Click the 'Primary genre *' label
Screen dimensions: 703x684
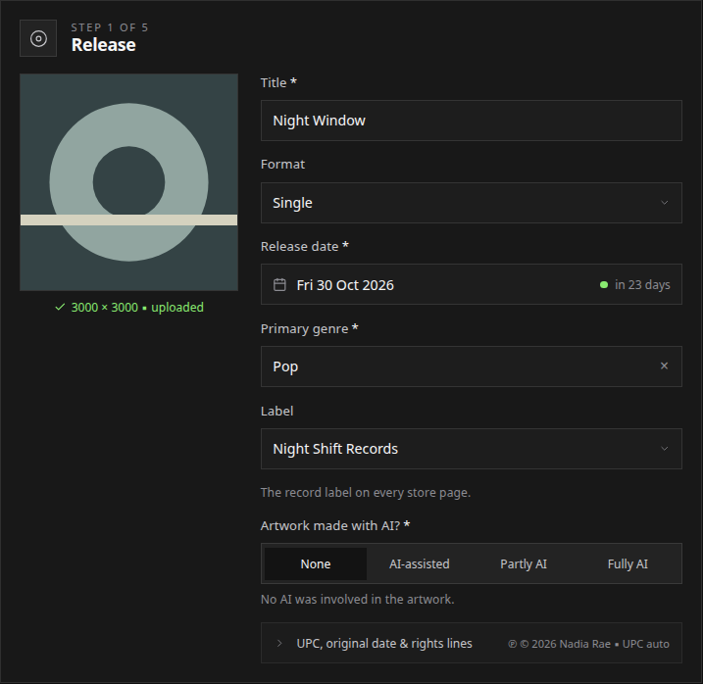pos(310,328)
